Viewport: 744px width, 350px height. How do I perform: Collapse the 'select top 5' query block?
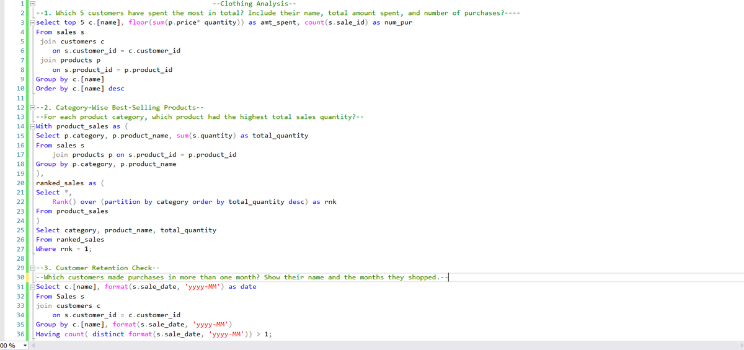pos(32,22)
